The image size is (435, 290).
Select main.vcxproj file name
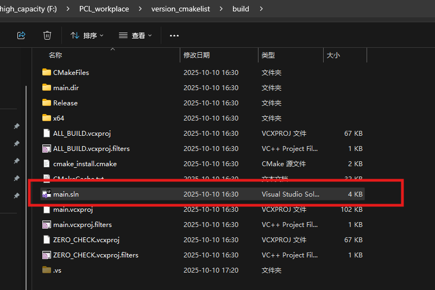click(x=73, y=210)
